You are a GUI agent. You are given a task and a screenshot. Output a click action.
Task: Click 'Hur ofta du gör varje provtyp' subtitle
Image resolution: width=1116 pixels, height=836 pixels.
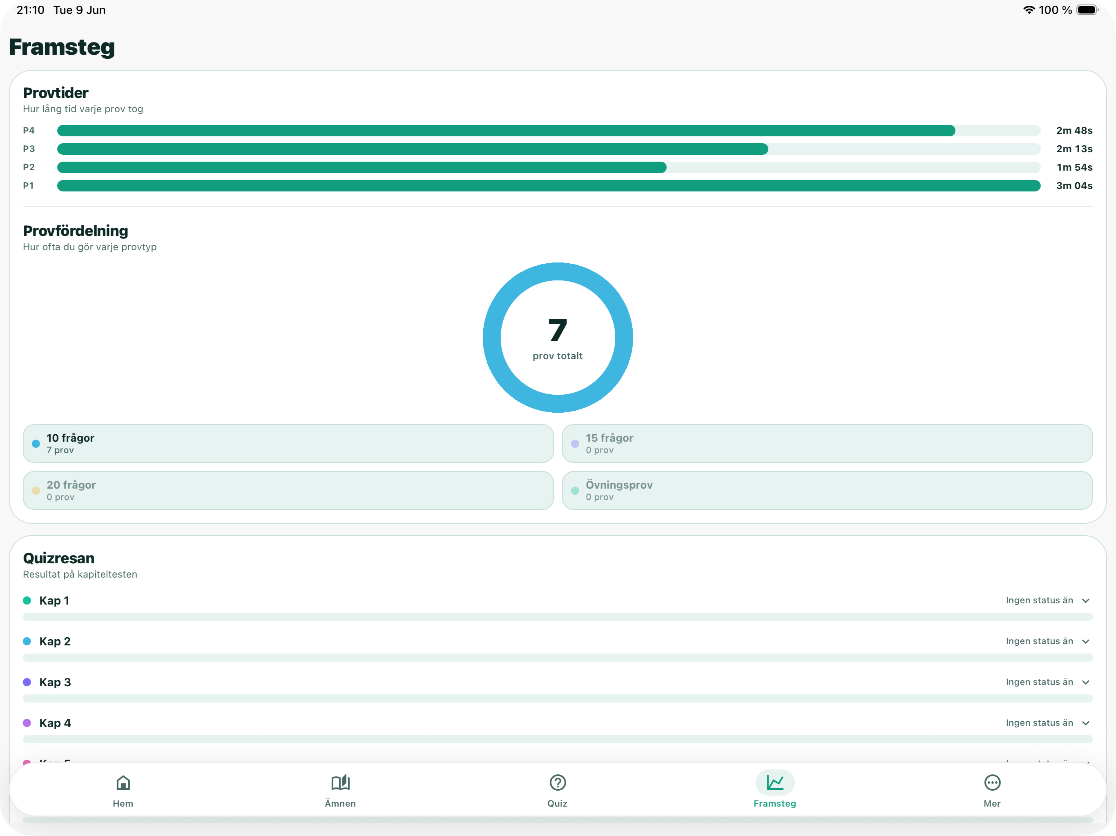pyautogui.click(x=90, y=247)
